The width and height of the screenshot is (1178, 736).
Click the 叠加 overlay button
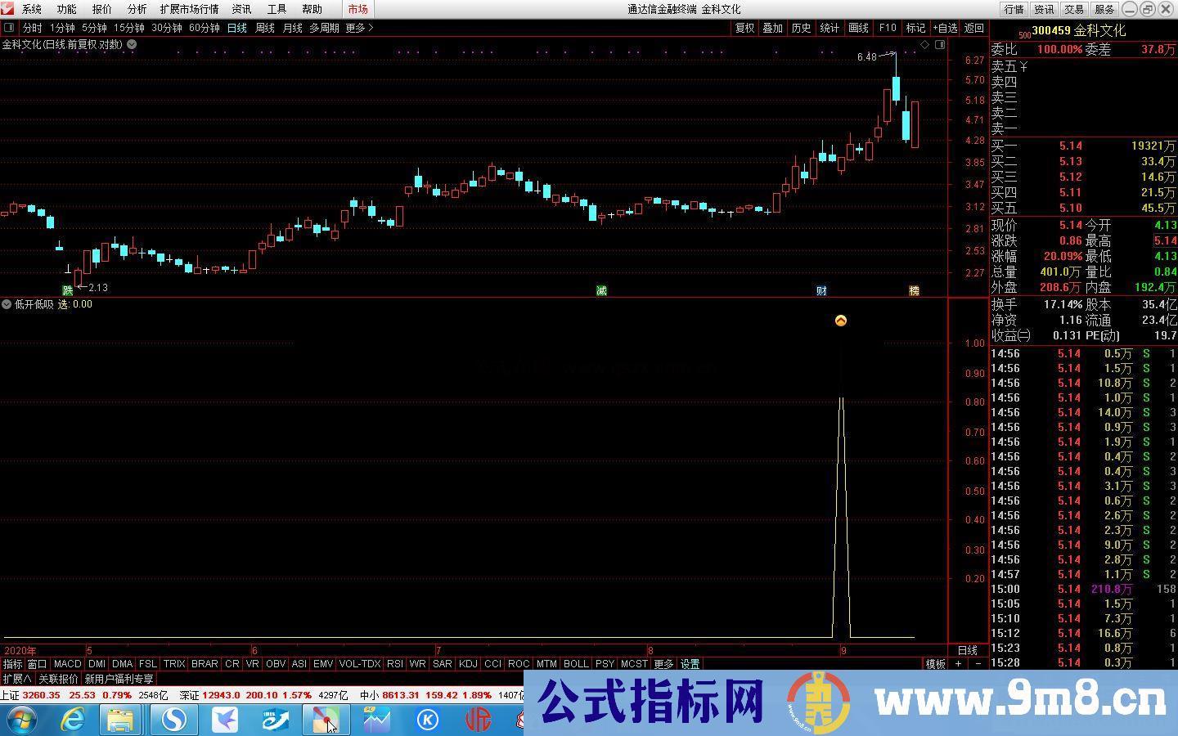pos(772,28)
